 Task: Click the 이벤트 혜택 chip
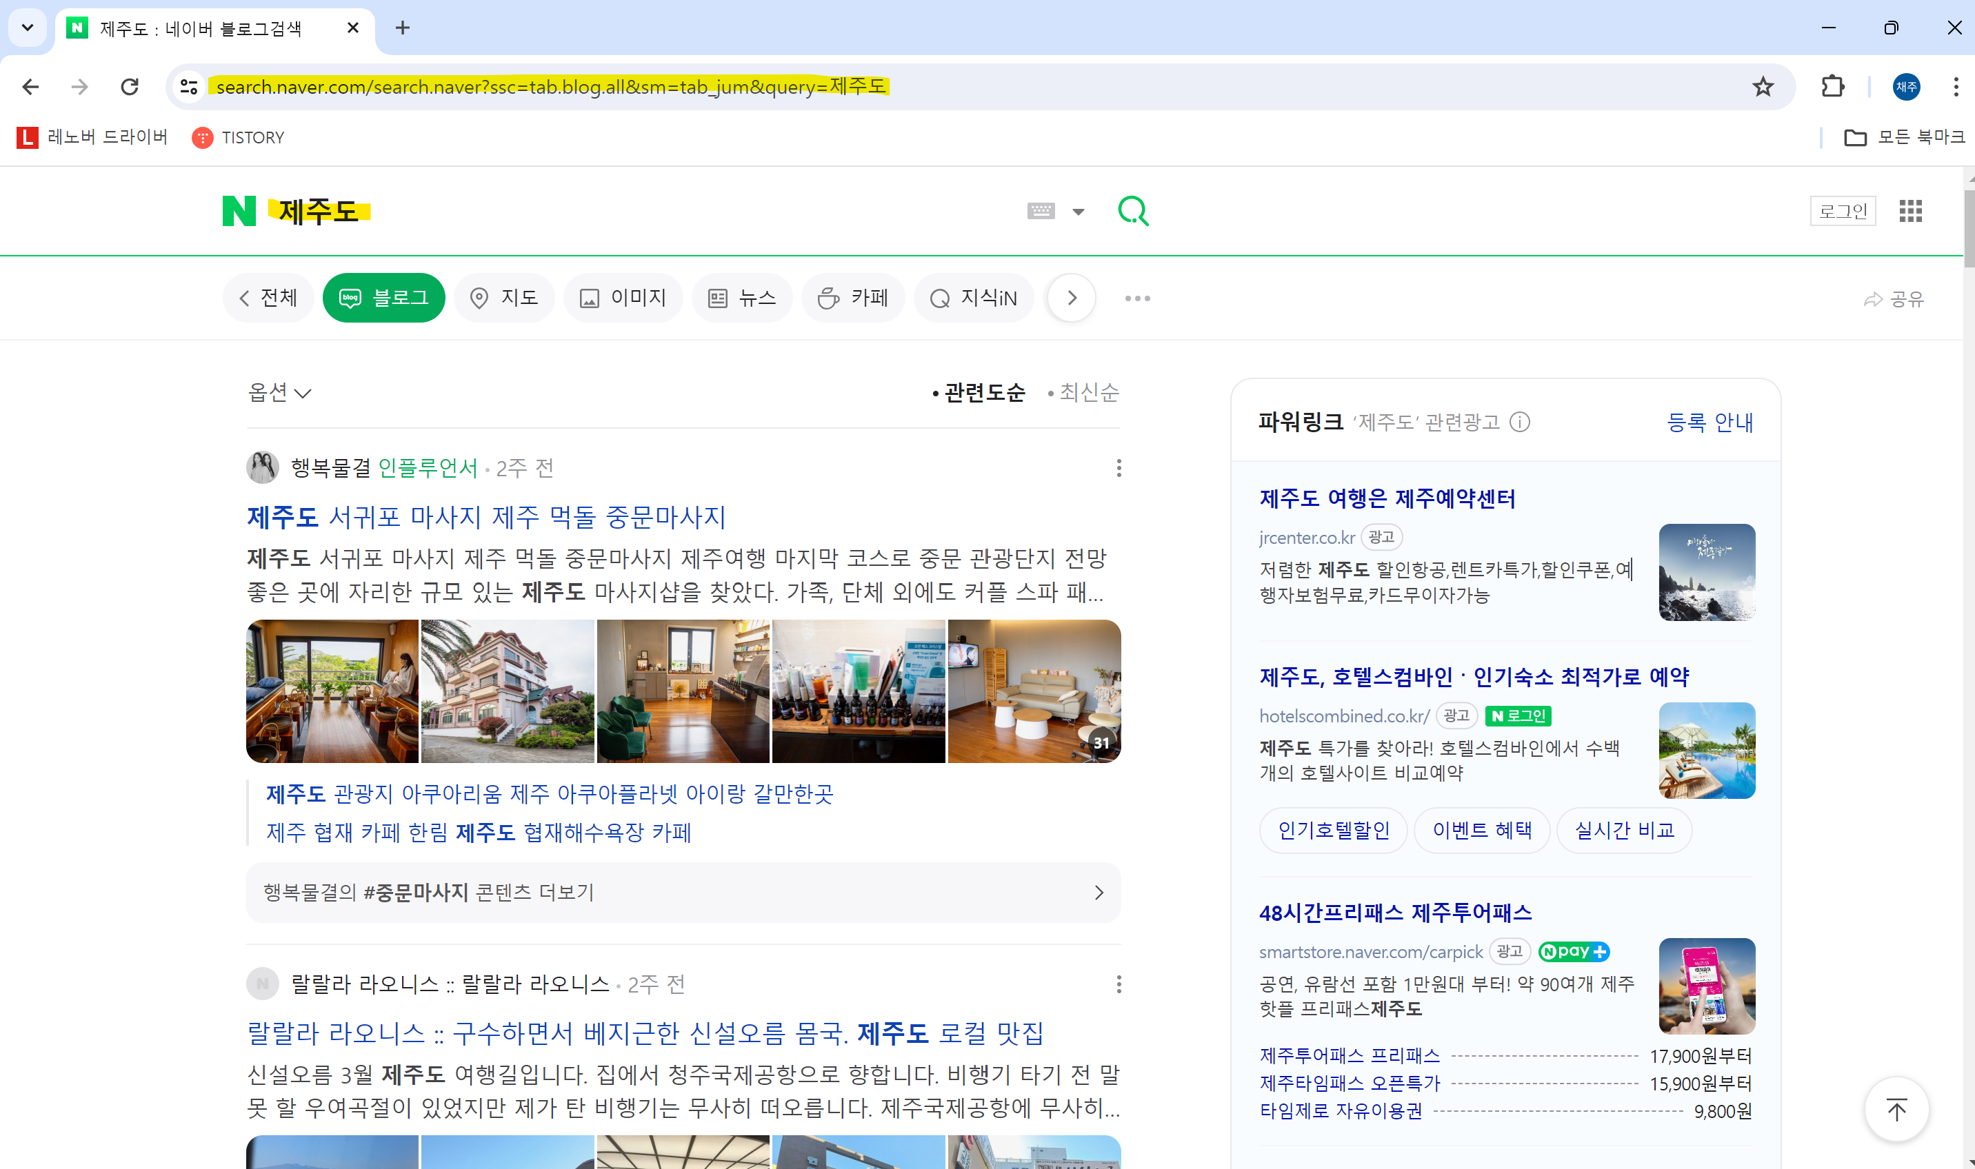[x=1482, y=831]
